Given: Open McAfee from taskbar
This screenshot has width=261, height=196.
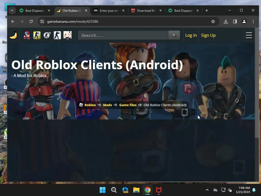Looking at the screenshot, I should (x=159, y=190).
